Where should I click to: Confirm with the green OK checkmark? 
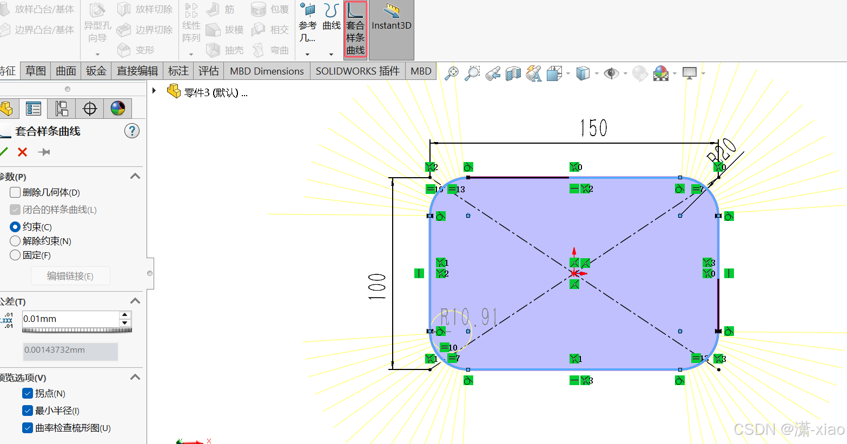[x=4, y=152]
